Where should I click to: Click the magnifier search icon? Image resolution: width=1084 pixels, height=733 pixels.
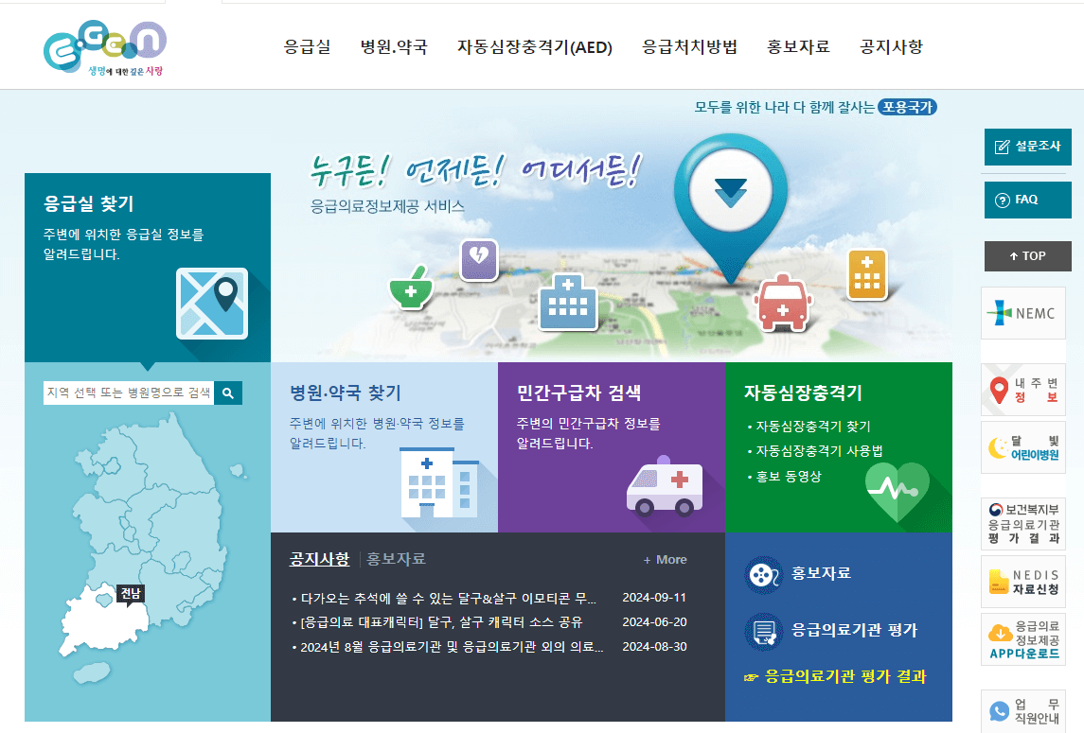(227, 393)
